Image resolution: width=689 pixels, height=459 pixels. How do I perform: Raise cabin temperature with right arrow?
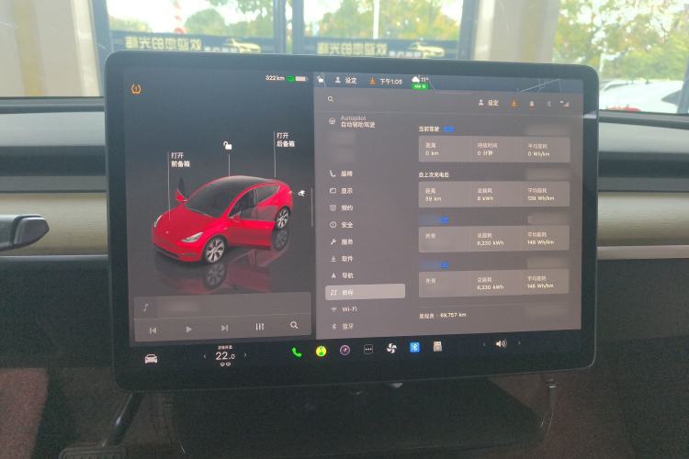point(245,355)
